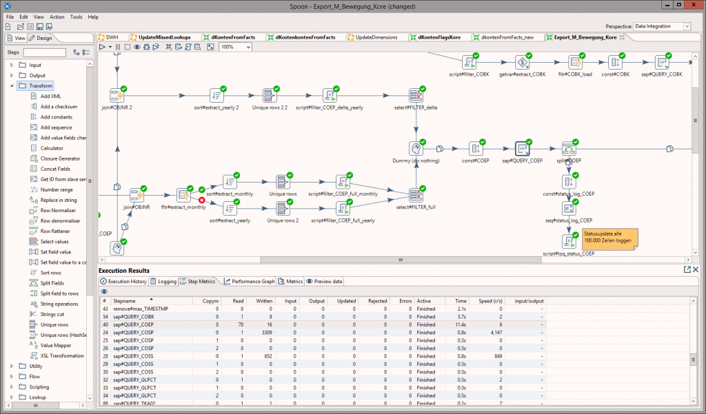Click the Dummy (do nothing) step icon
706x414 pixels.
coord(415,149)
